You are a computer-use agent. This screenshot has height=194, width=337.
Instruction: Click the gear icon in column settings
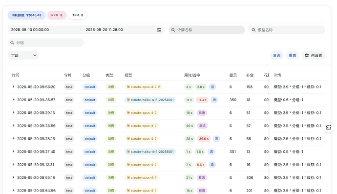307,55
